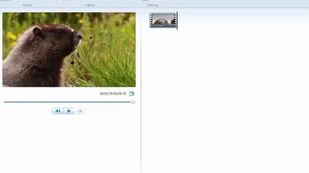Select the video clip thumbnail in storyboard
Viewport: 309px width, 173px height.
pyautogui.click(x=163, y=20)
